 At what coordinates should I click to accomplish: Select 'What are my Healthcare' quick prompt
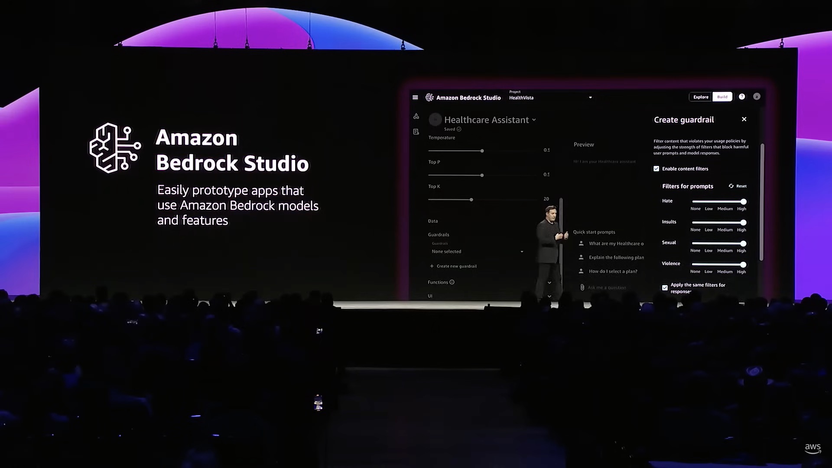(x=616, y=244)
